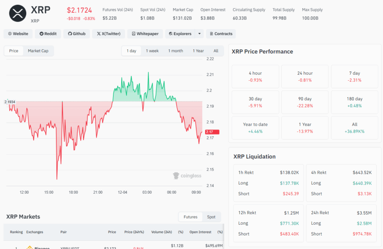Click the Exchanges column header
Image resolution: width=383 pixels, height=249 pixels.
(x=35, y=232)
